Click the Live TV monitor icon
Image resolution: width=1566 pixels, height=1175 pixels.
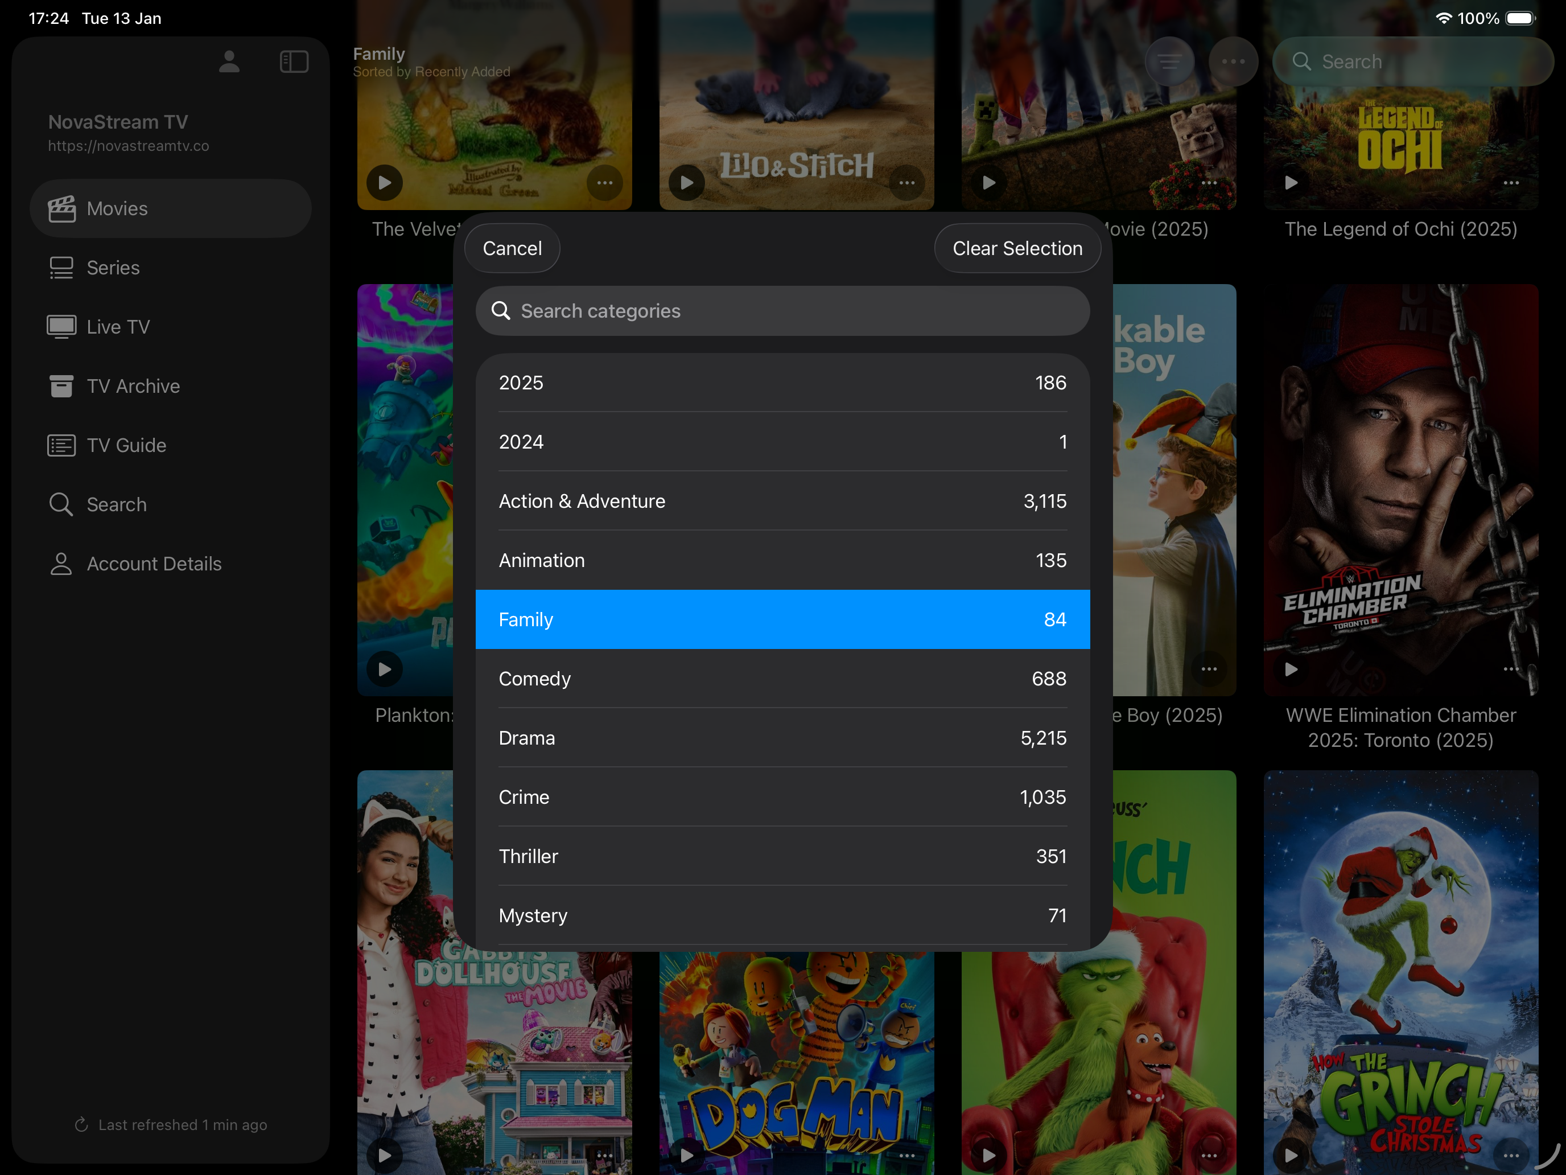(x=61, y=327)
